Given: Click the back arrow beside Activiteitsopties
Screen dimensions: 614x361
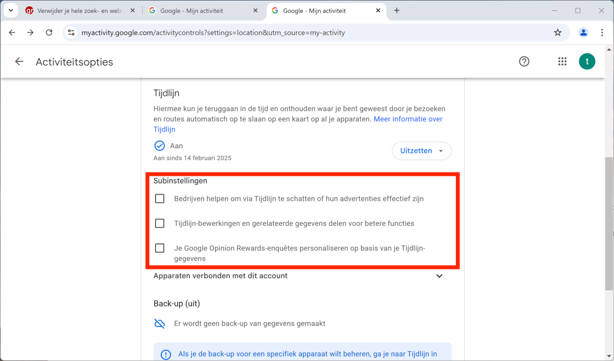Looking at the screenshot, I should coord(19,62).
